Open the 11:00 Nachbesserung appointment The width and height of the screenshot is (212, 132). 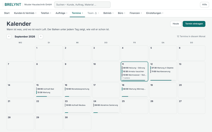(163, 71)
